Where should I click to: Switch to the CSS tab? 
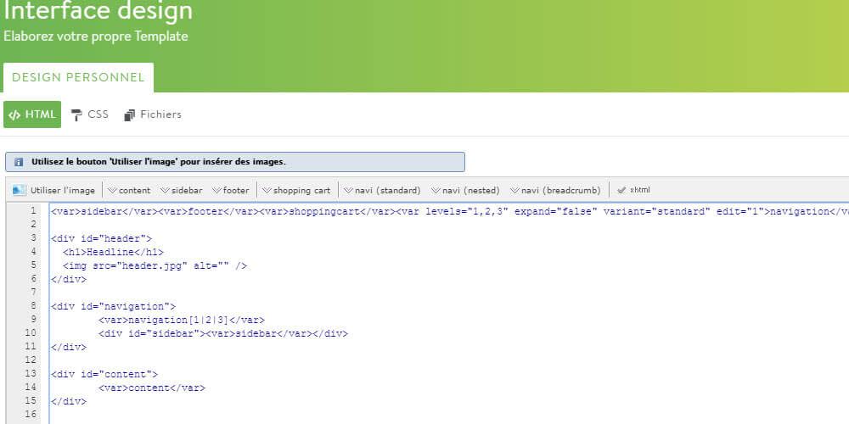coord(90,114)
